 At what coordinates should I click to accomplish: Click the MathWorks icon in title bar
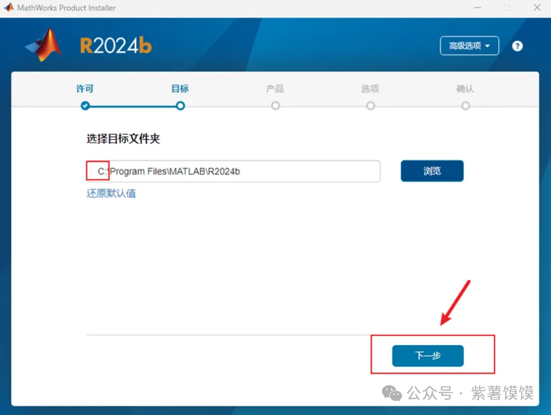[x=8, y=7]
